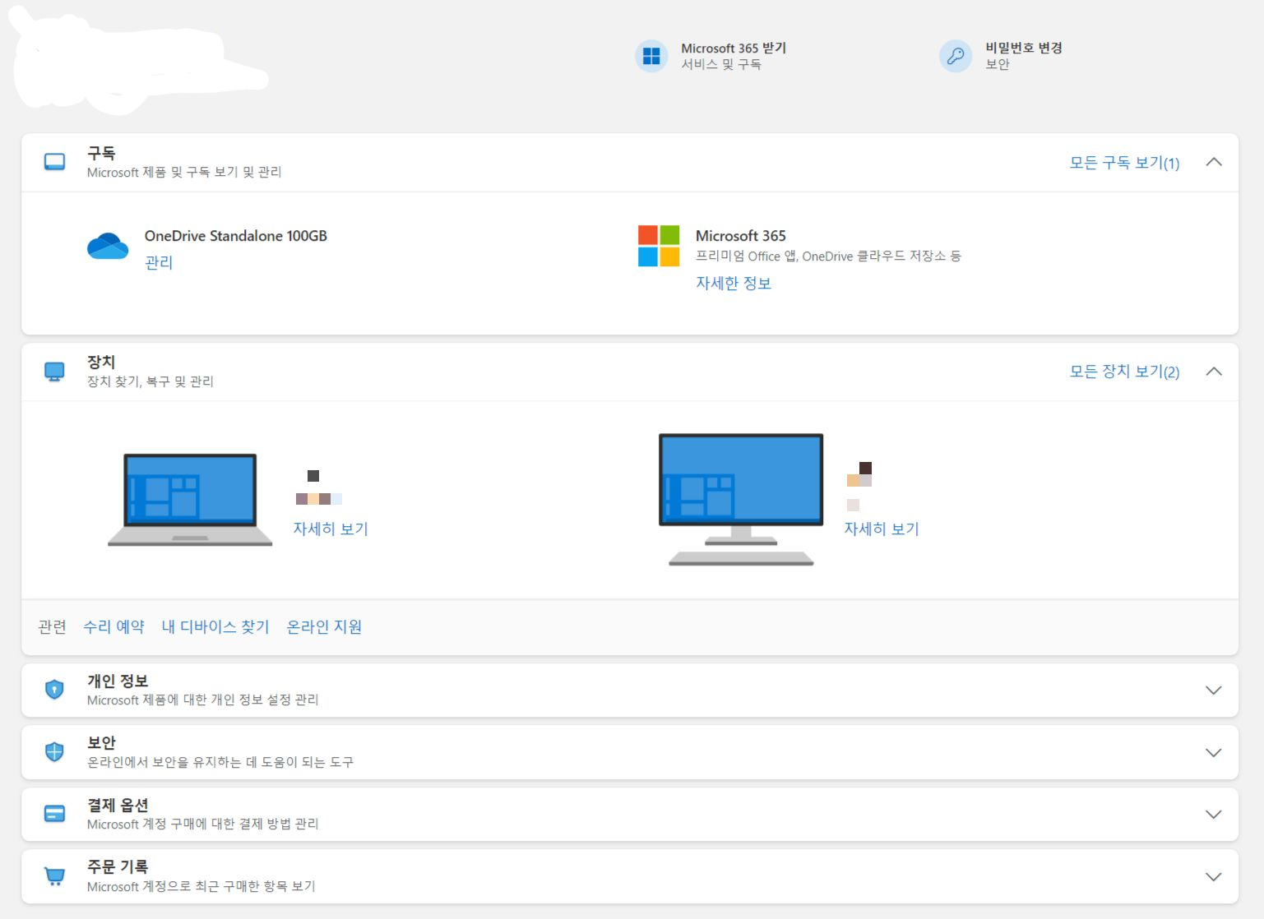The width and height of the screenshot is (1264, 919).
Task: Open 모든 구독 보기(1) link
Action: [x=1124, y=163]
